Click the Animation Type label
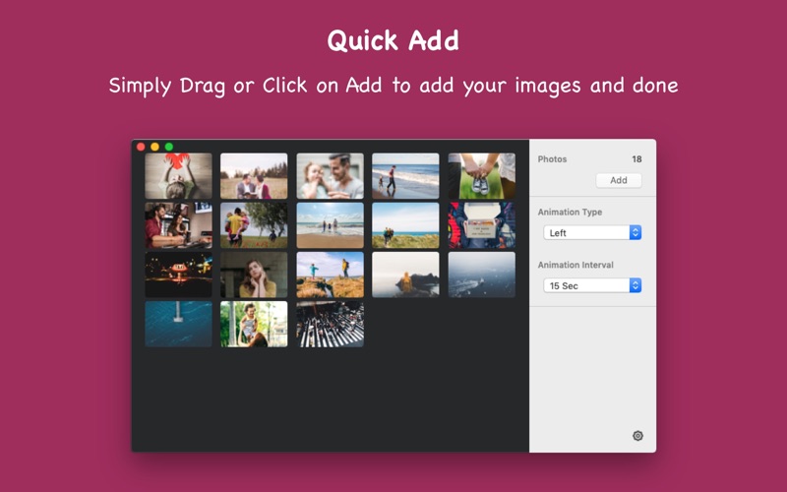Image resolution: width=787 pixels, height=492 pixels. 570,212
